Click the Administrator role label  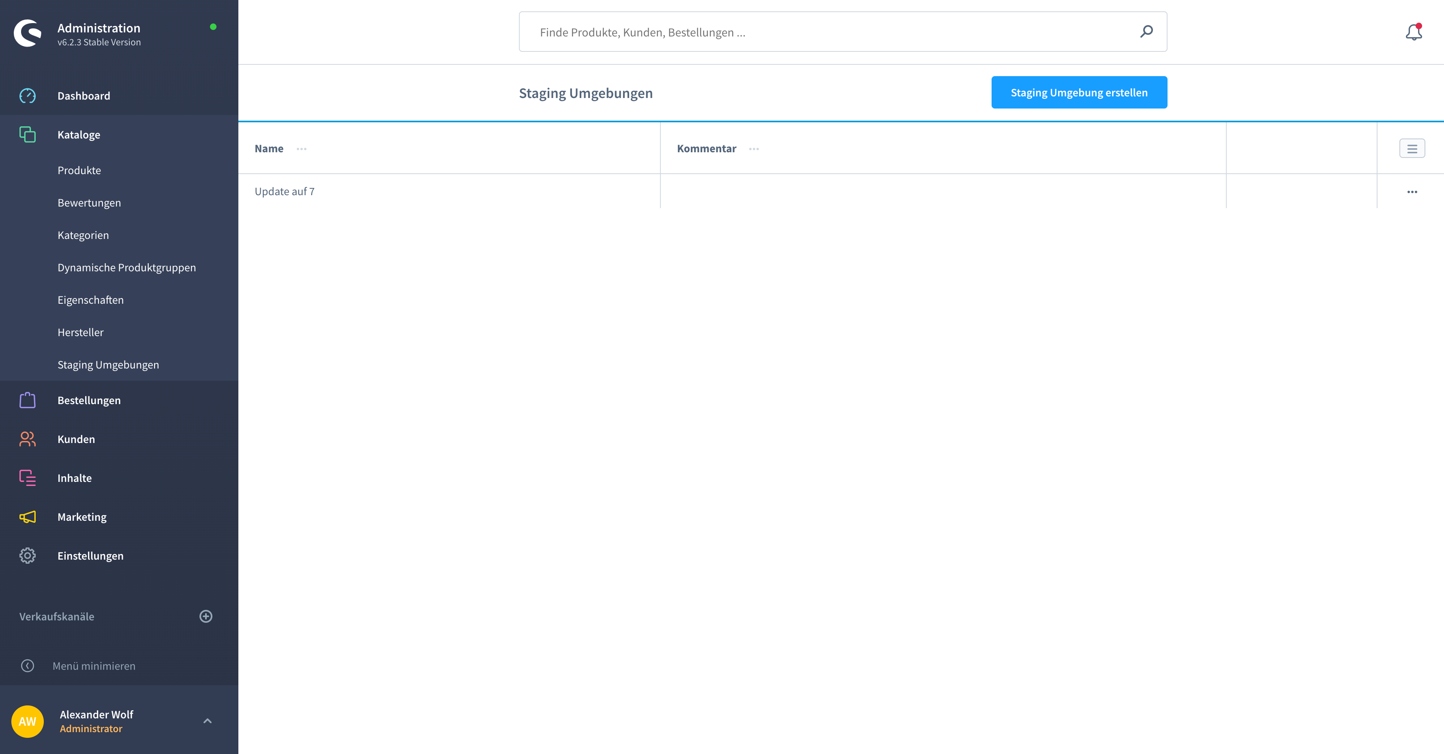click(91, 728)
